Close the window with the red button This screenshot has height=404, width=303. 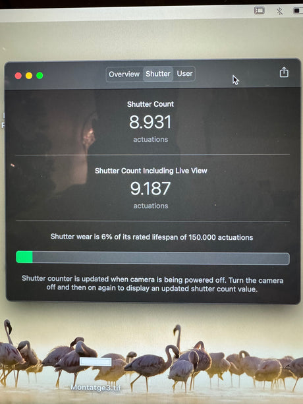pyautogui.click(x=18, y=76)
